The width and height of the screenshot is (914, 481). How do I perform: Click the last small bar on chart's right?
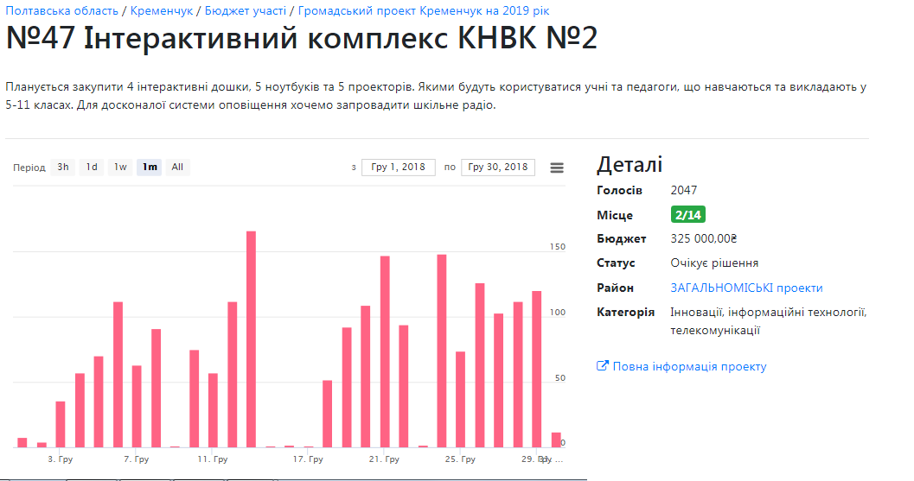(x=556, y=440)
